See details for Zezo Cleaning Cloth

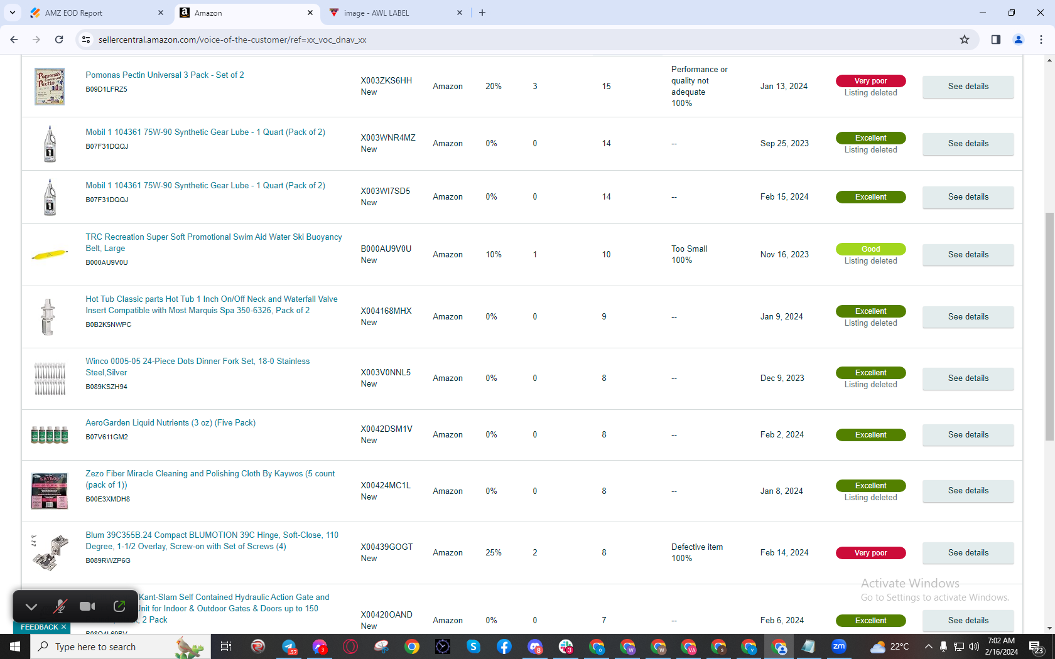point(968,491)
